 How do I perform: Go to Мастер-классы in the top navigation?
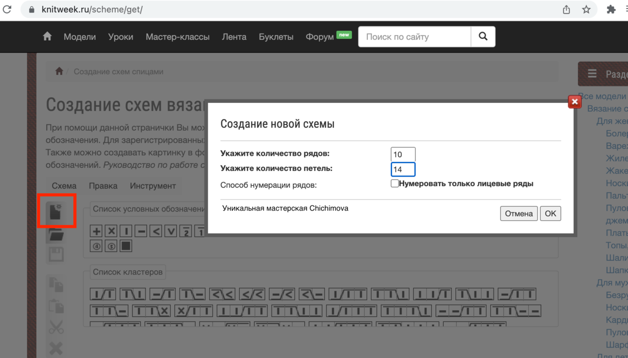point(177,37)
